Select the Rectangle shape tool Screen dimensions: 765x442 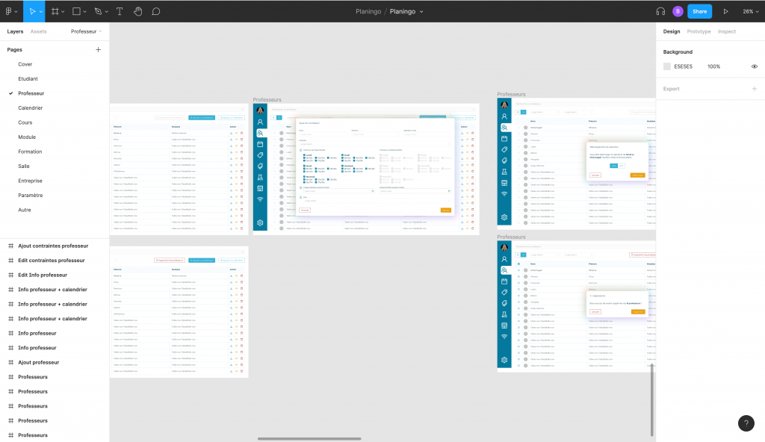tap(76, 11)
